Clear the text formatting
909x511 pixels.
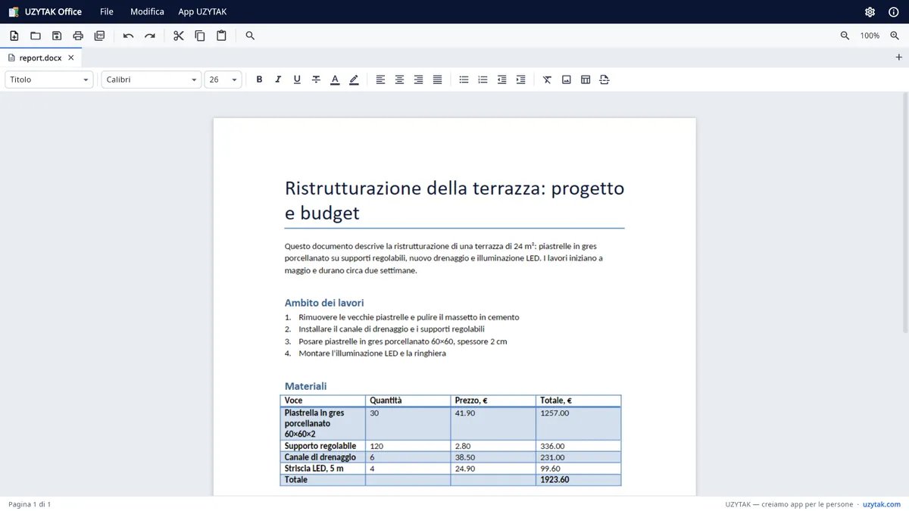tap(547, 79)
